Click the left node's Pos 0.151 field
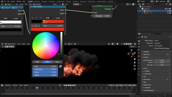The width and height of the screenshot is (172, 97). click(x=11, y=26)
